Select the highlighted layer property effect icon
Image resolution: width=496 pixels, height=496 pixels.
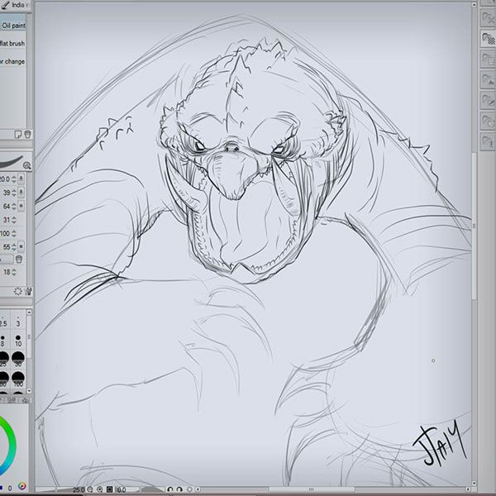488,38
